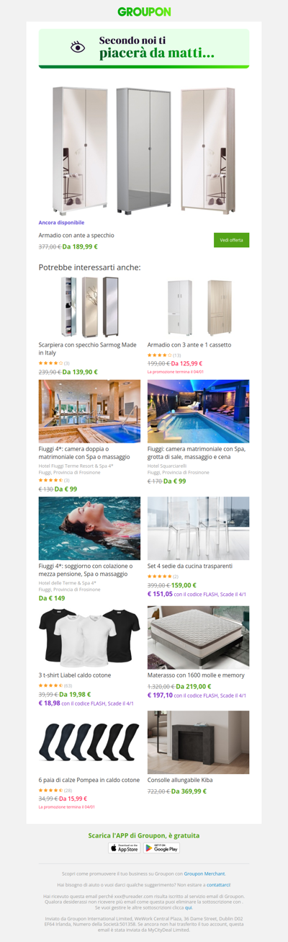The image size is (288, 942).
Task: Click the eye icon in banner
Action: 78,48
